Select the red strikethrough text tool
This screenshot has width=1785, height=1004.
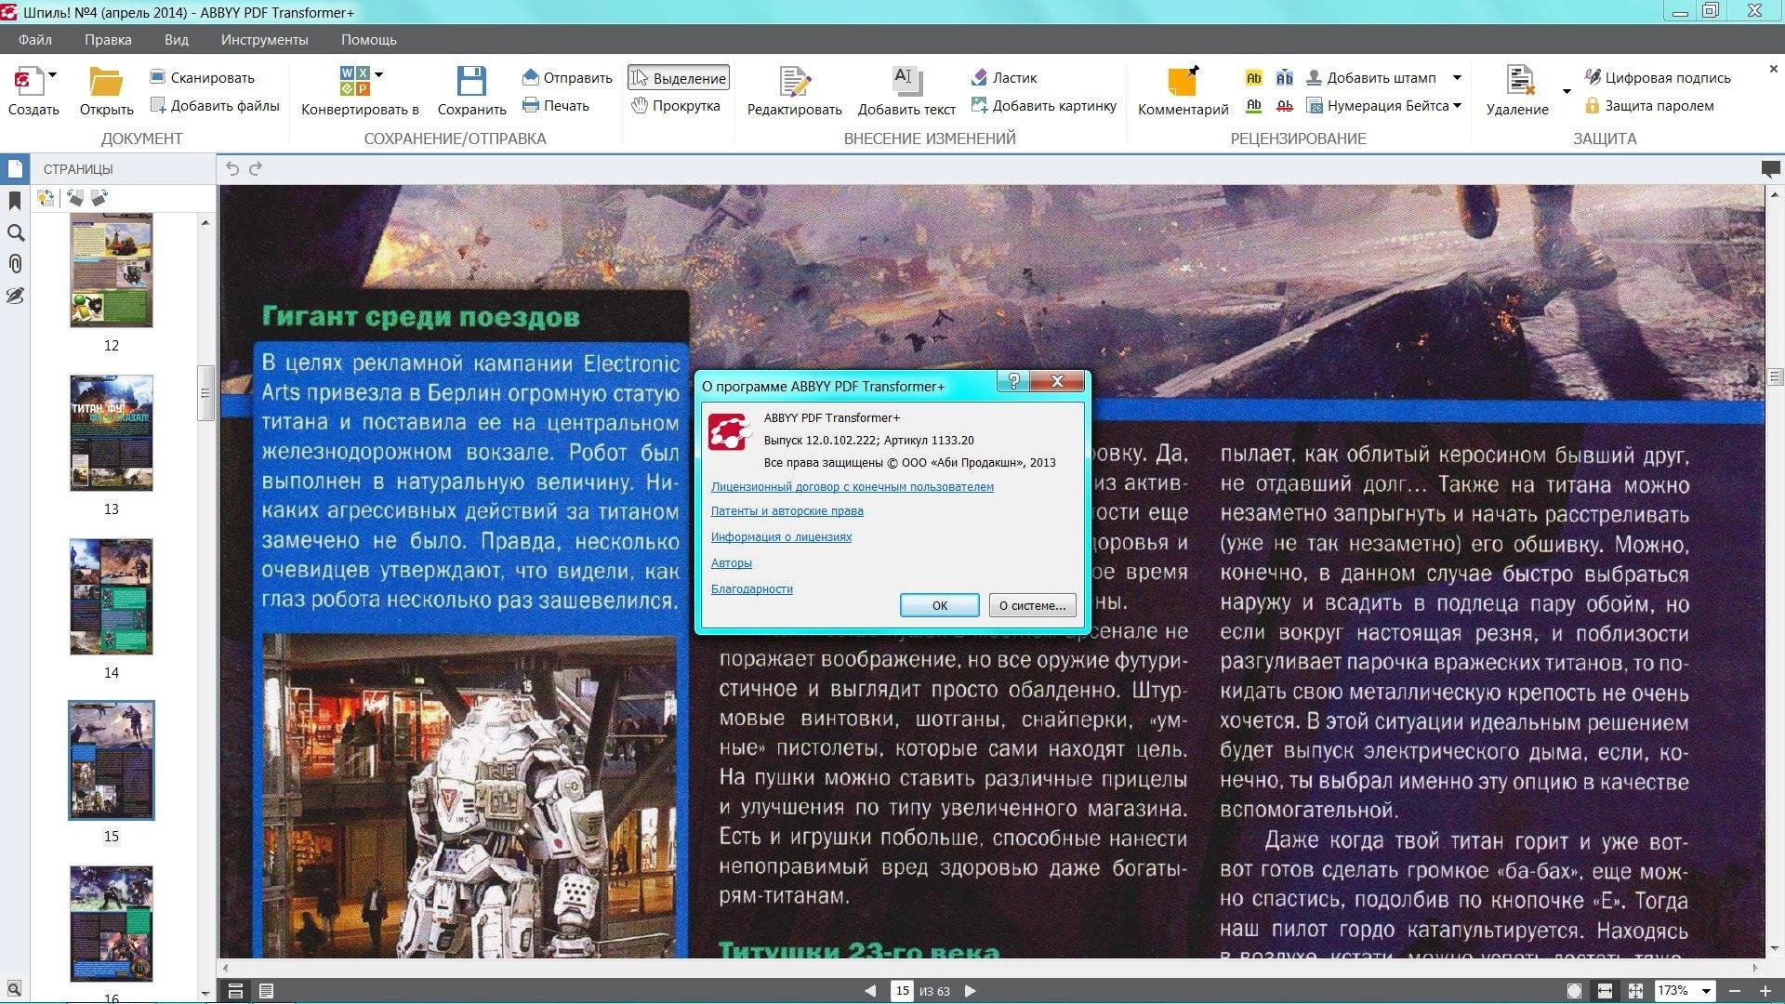[1285, 106]
